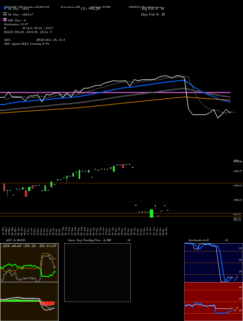Click the empty Intra Day Trading Price chart box
The image size is (243, 321).
(97, 272)
